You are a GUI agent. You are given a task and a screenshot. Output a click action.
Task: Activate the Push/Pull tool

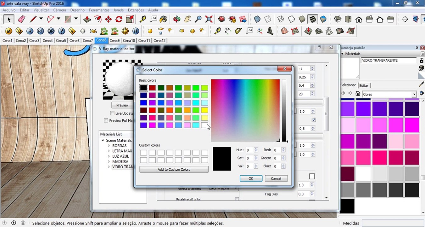87,20
